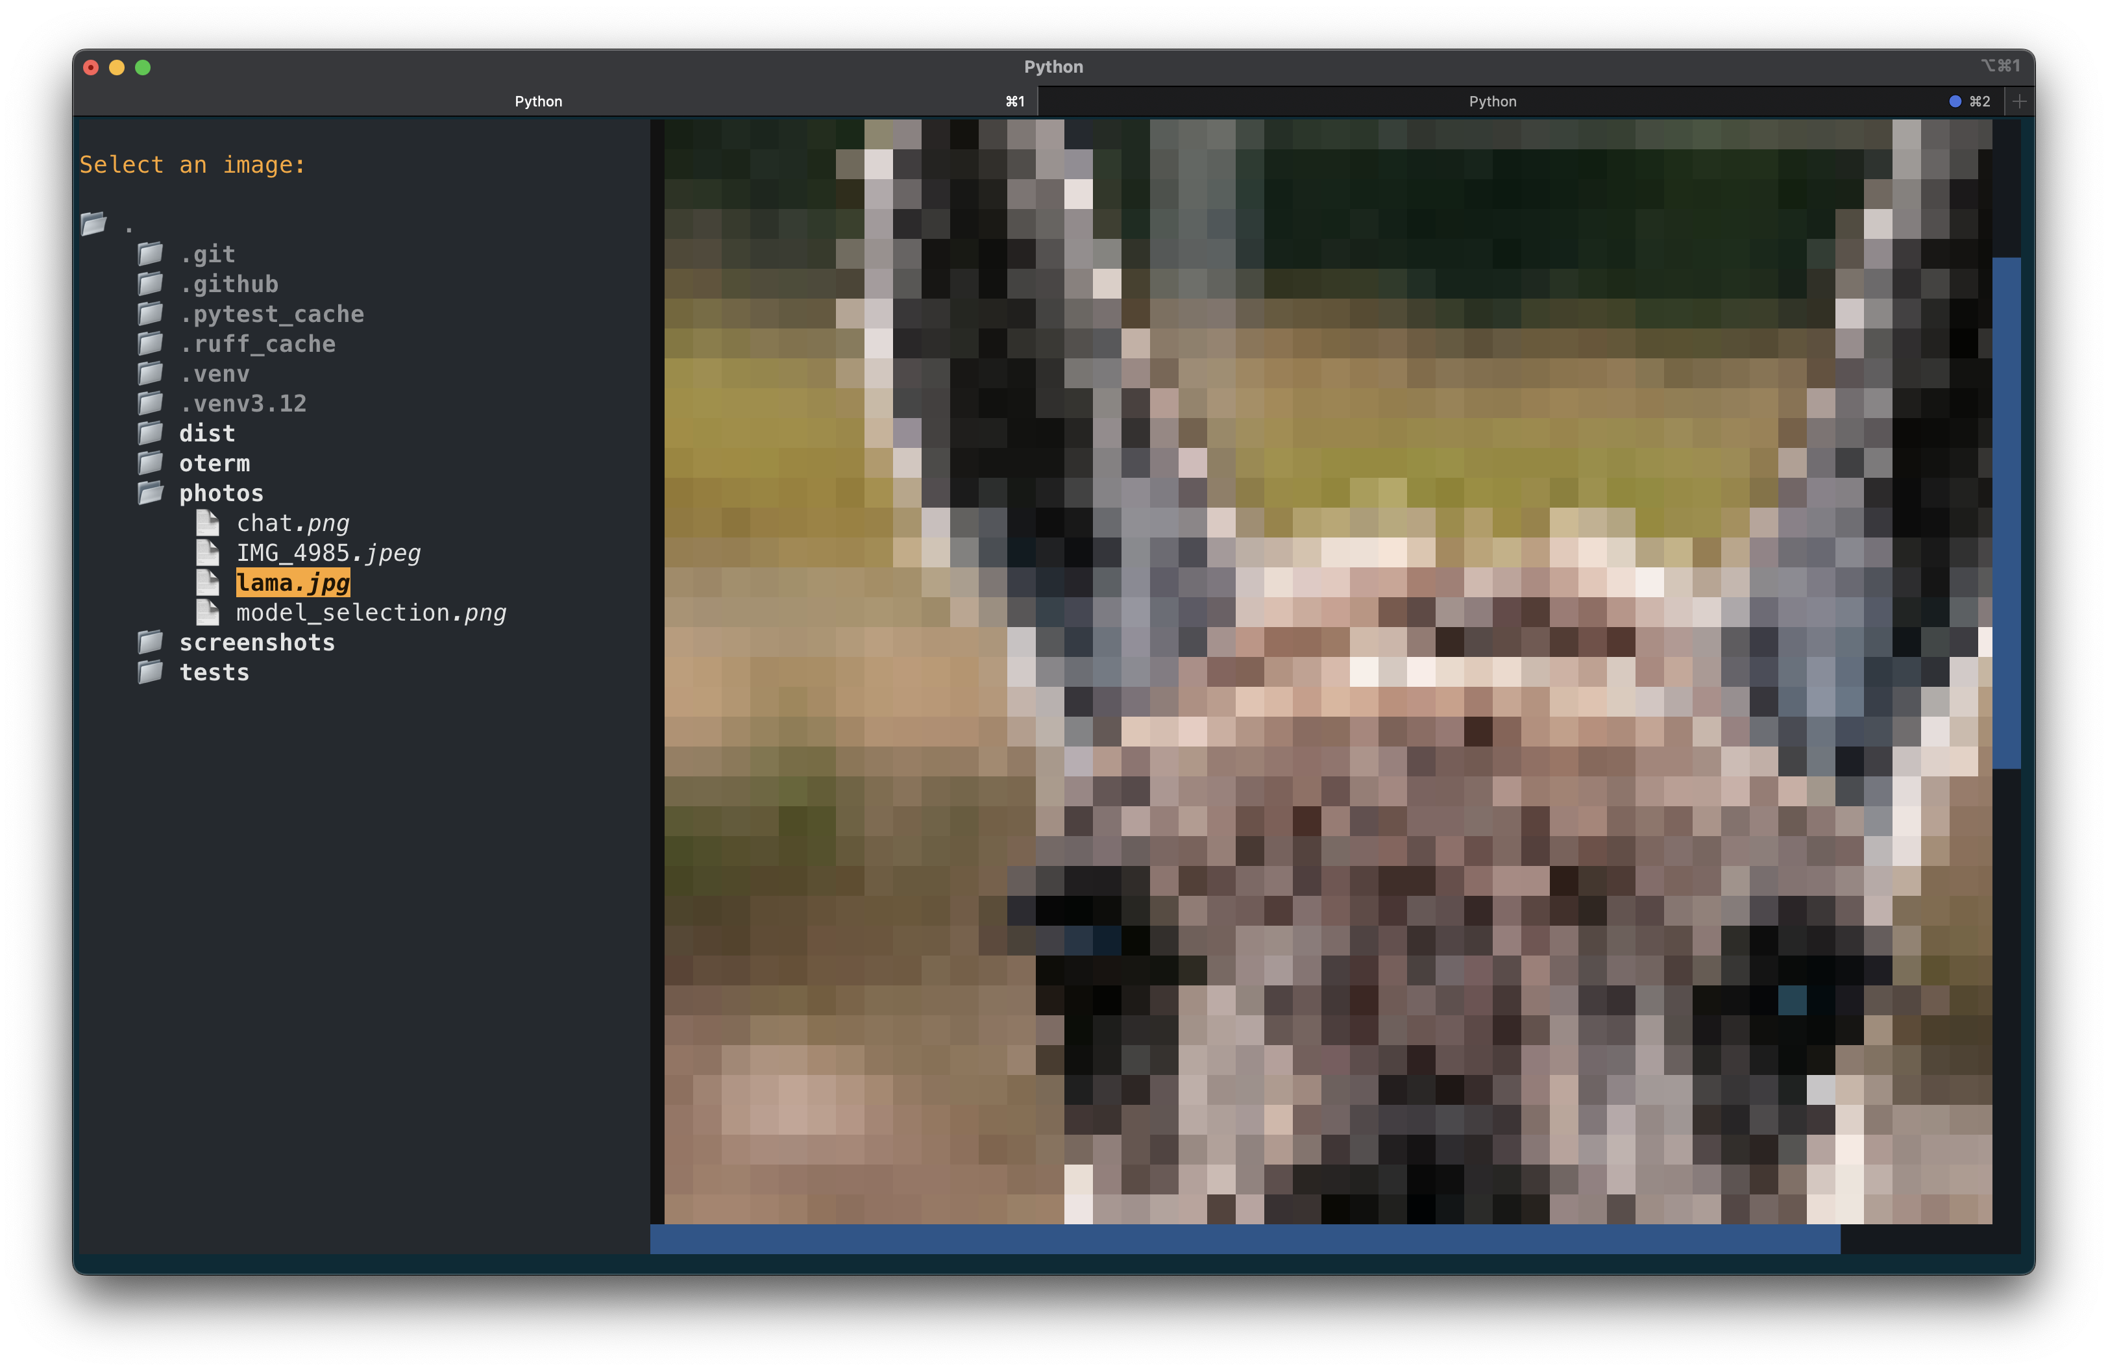Click the file icon next to model_selection.png
This screenshot has height=1371, width=2108.
[x=207, y=612]
